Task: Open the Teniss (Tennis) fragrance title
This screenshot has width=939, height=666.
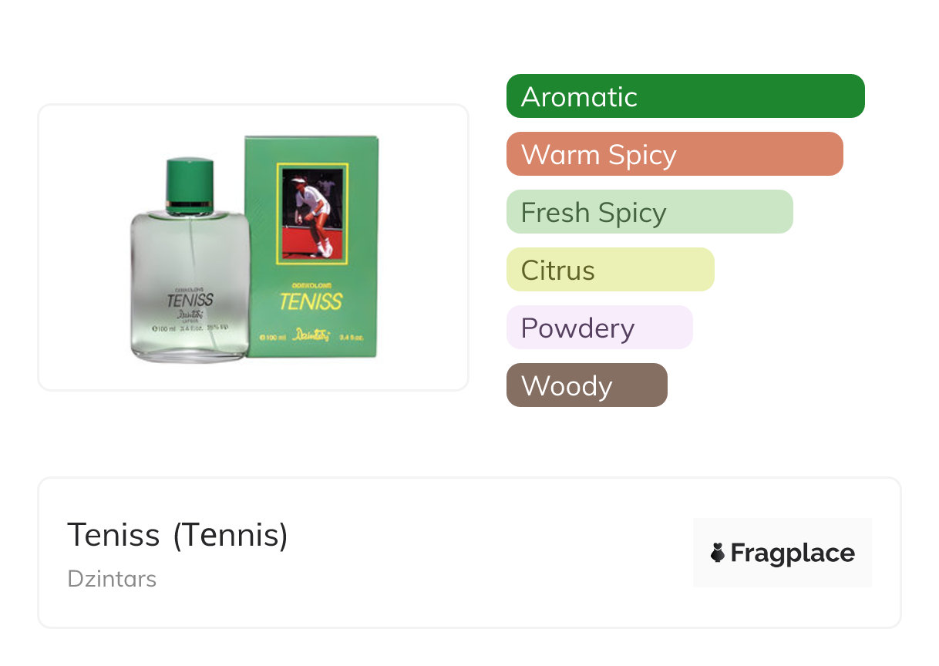Action: click(x=177, y=535)
